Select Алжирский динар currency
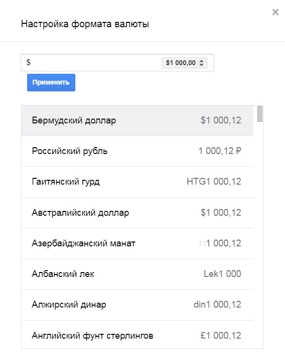The image size is (285, 362). (x=137, y=305)
